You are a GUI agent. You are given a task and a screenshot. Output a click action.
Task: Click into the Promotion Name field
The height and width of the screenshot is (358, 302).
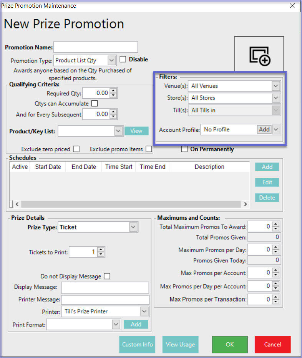(96, 47)
